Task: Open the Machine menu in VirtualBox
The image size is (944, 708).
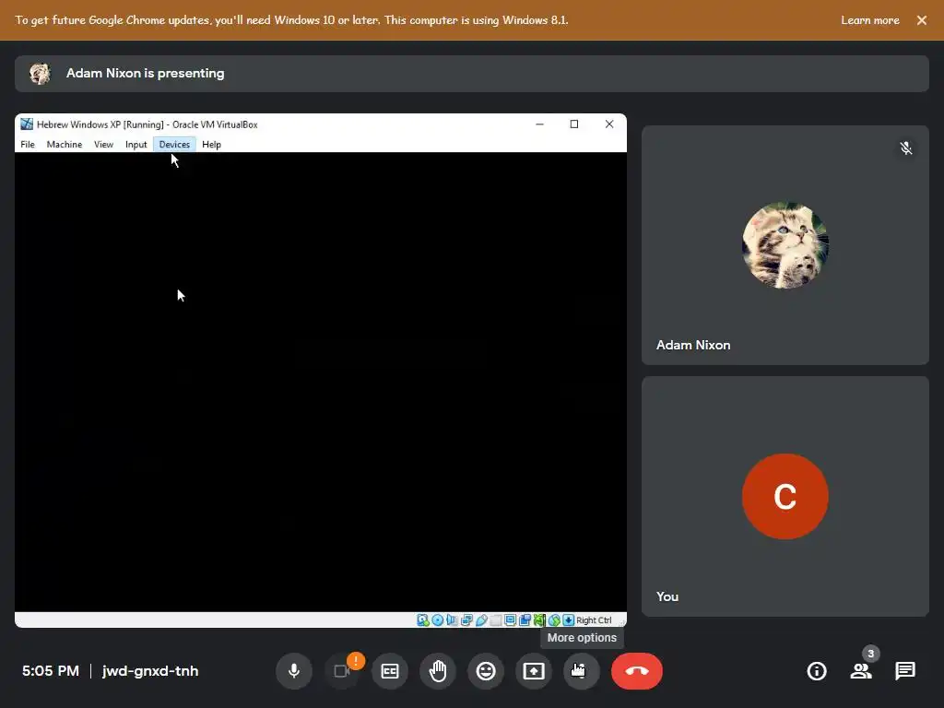Action: pyautogui.click(x=65, y=145)
